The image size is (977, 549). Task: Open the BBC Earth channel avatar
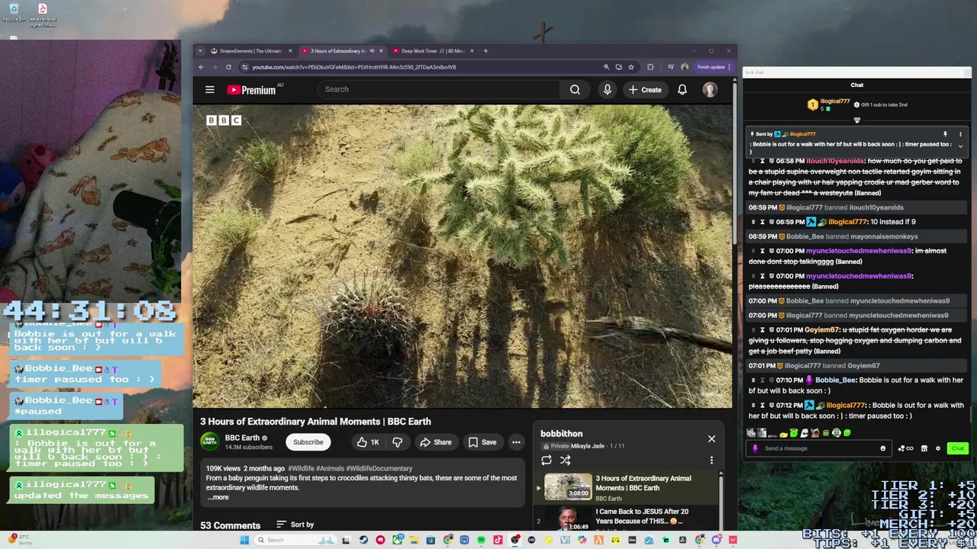click(209, 441)
